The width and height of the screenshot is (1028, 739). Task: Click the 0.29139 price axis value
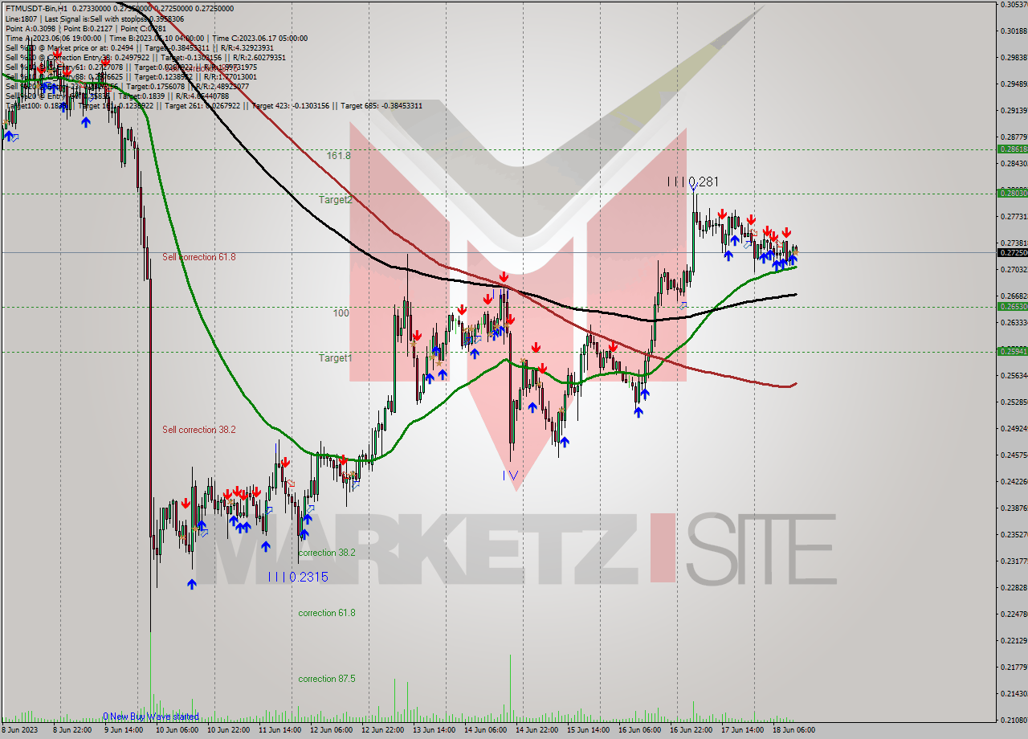1014,111
